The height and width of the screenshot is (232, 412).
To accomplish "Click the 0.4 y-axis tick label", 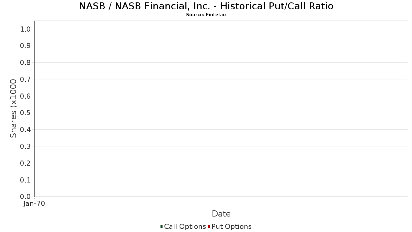I will [26, 130].
